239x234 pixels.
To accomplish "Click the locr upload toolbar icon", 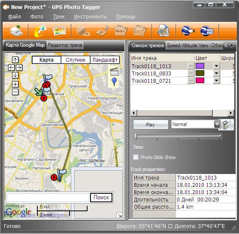I will coord(140,31).
